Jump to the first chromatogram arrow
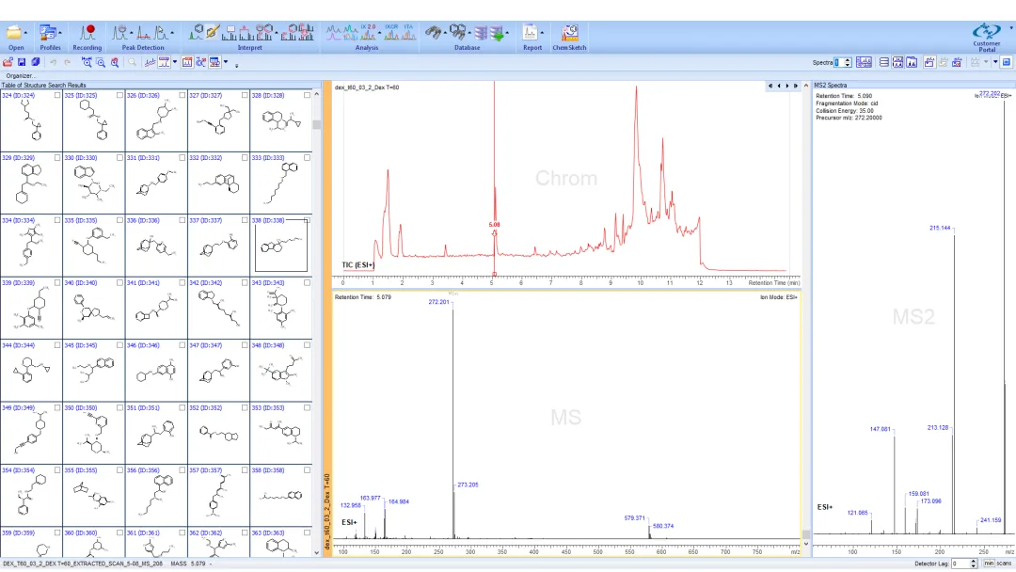Viewport: 1016px width, 572px height. (770, 87)
